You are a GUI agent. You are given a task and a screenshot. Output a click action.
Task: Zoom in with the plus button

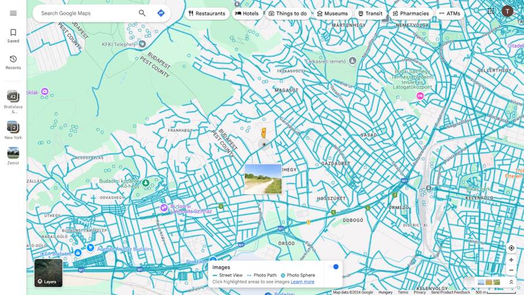click(511, 260)
